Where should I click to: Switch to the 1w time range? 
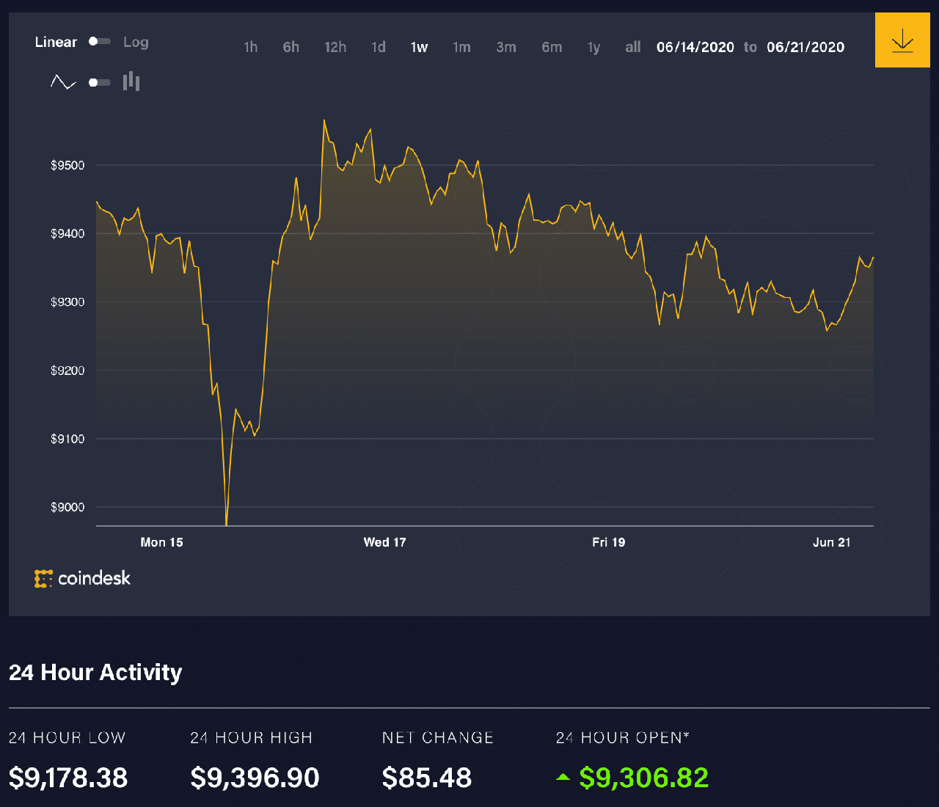pos(419,47)
